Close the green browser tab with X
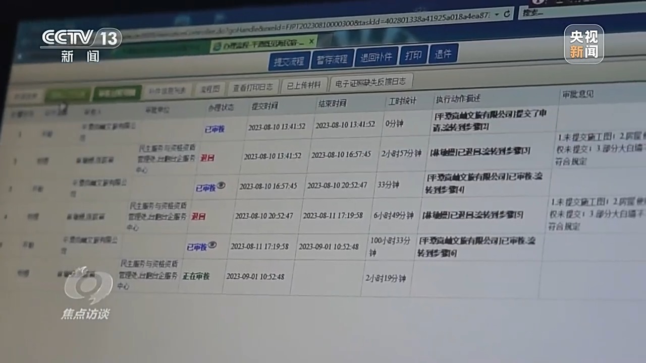Viewport: 646px width, 363px height. (311, 41)
